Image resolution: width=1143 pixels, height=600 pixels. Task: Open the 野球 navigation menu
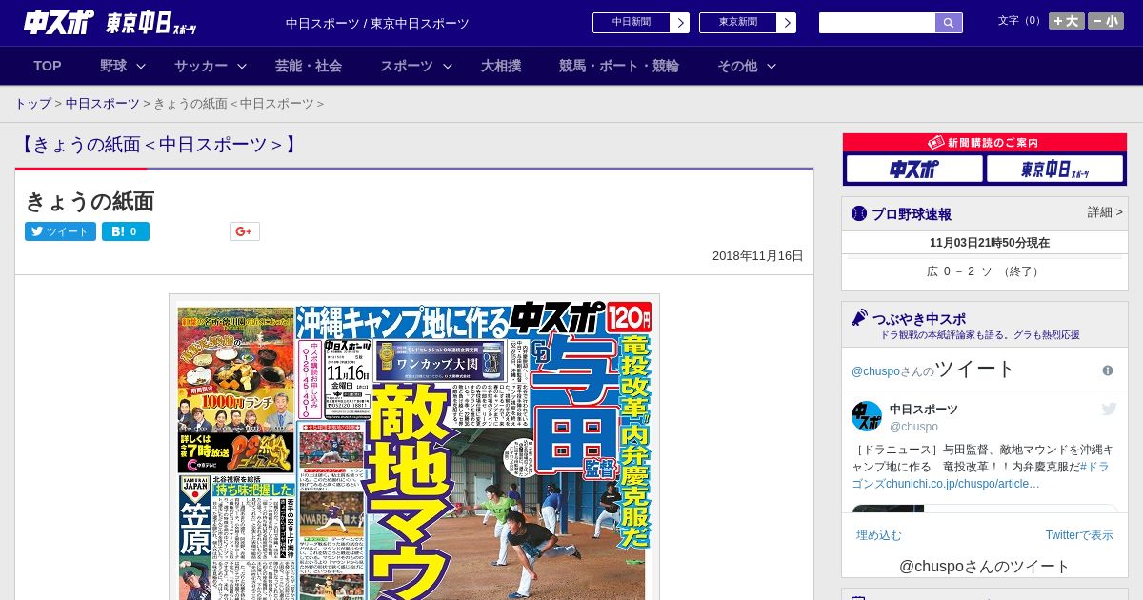(113, 66)
